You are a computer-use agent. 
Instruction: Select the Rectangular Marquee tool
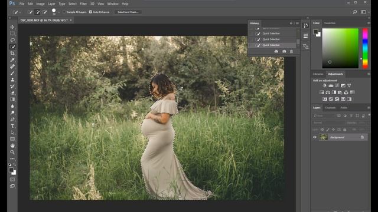pos(12,34)
